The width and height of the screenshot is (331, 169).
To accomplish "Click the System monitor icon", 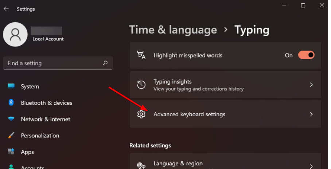I will point(11,86).
